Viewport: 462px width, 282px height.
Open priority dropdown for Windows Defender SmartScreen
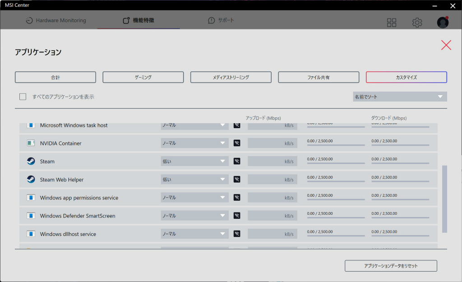click(194, 215)
